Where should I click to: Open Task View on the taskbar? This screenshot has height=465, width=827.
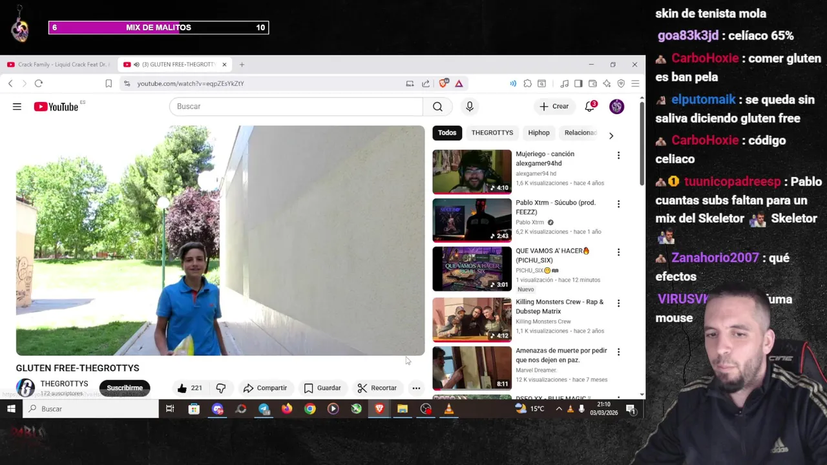[x=170, y=409]
